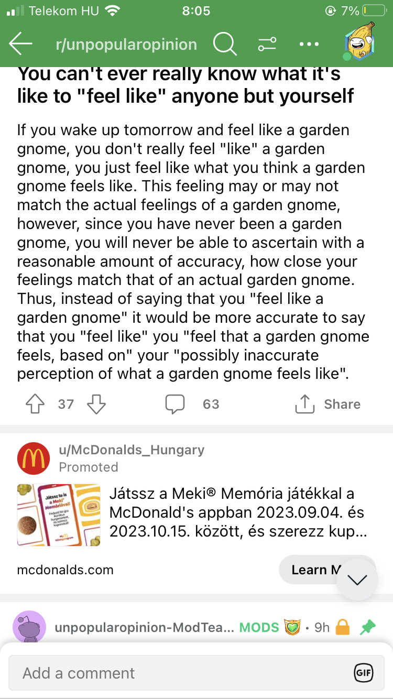Viewport: 393px width, 699px height.
Task: Tap the Add a comment field
Action: (178, 673)
